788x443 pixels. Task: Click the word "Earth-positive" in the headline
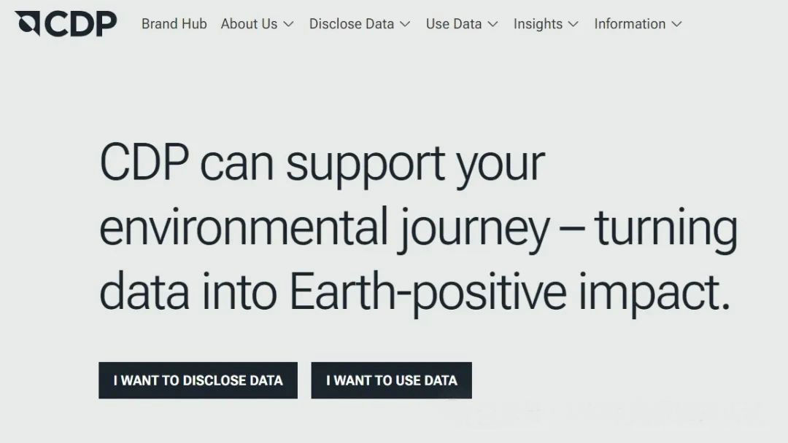click(x=428, y=291)
